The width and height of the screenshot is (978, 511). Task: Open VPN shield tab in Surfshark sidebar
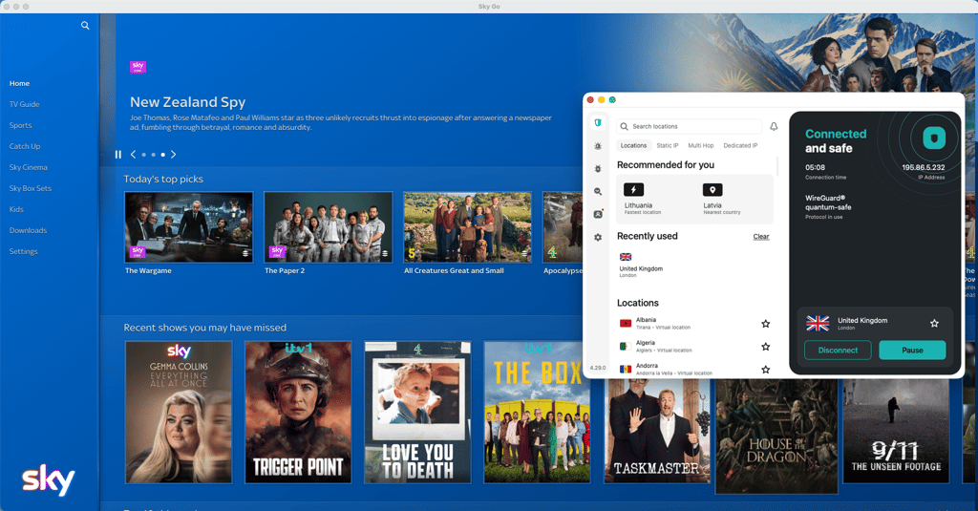pos(598,123)
